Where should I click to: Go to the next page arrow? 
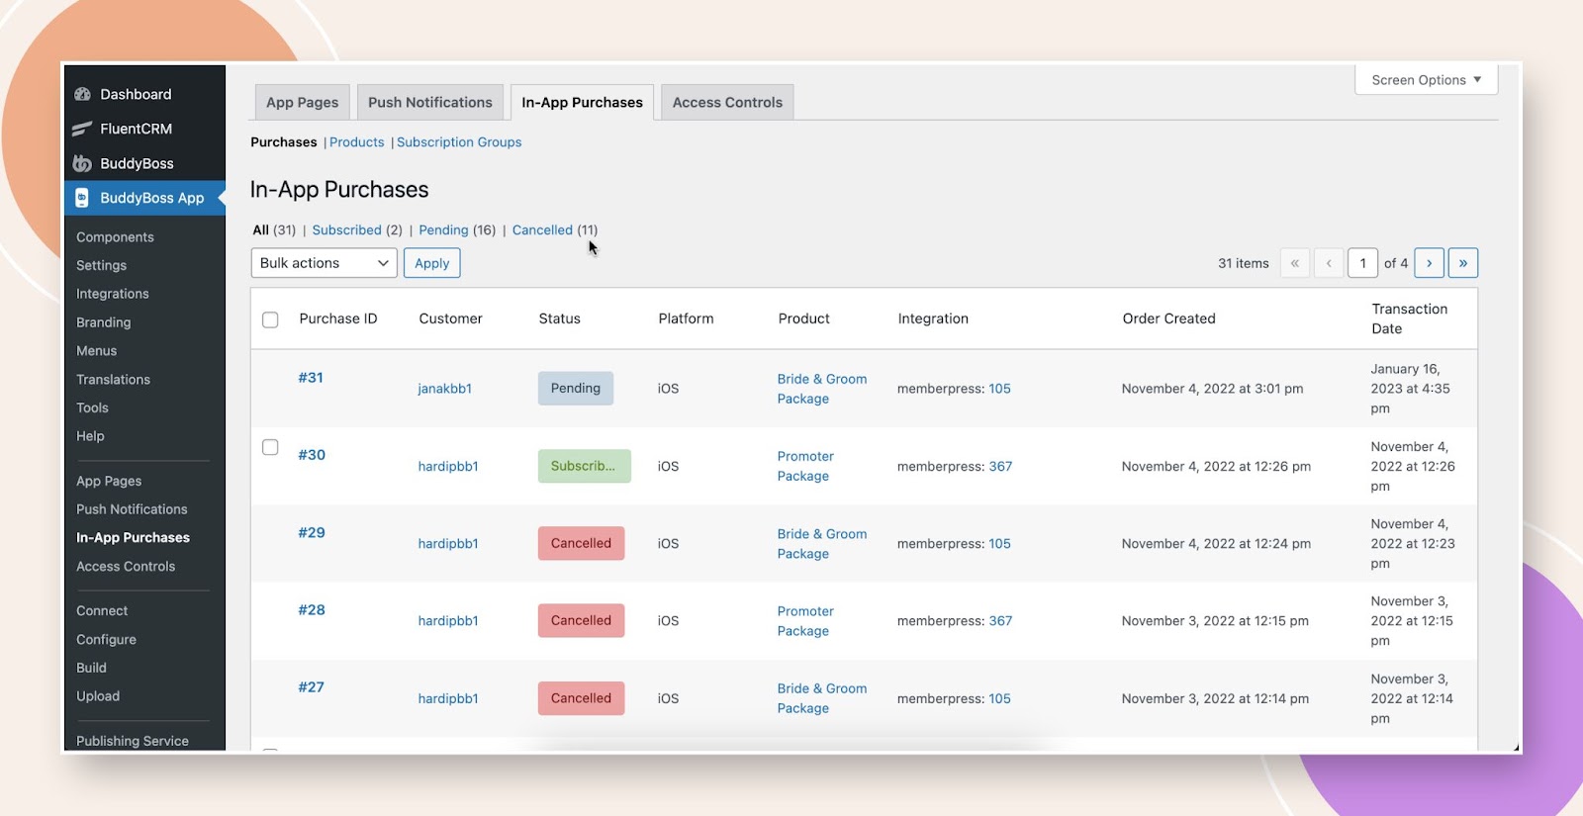[1430, 263]
